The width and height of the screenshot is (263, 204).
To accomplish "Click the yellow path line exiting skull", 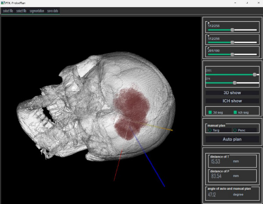I will (x=160, y=127).
